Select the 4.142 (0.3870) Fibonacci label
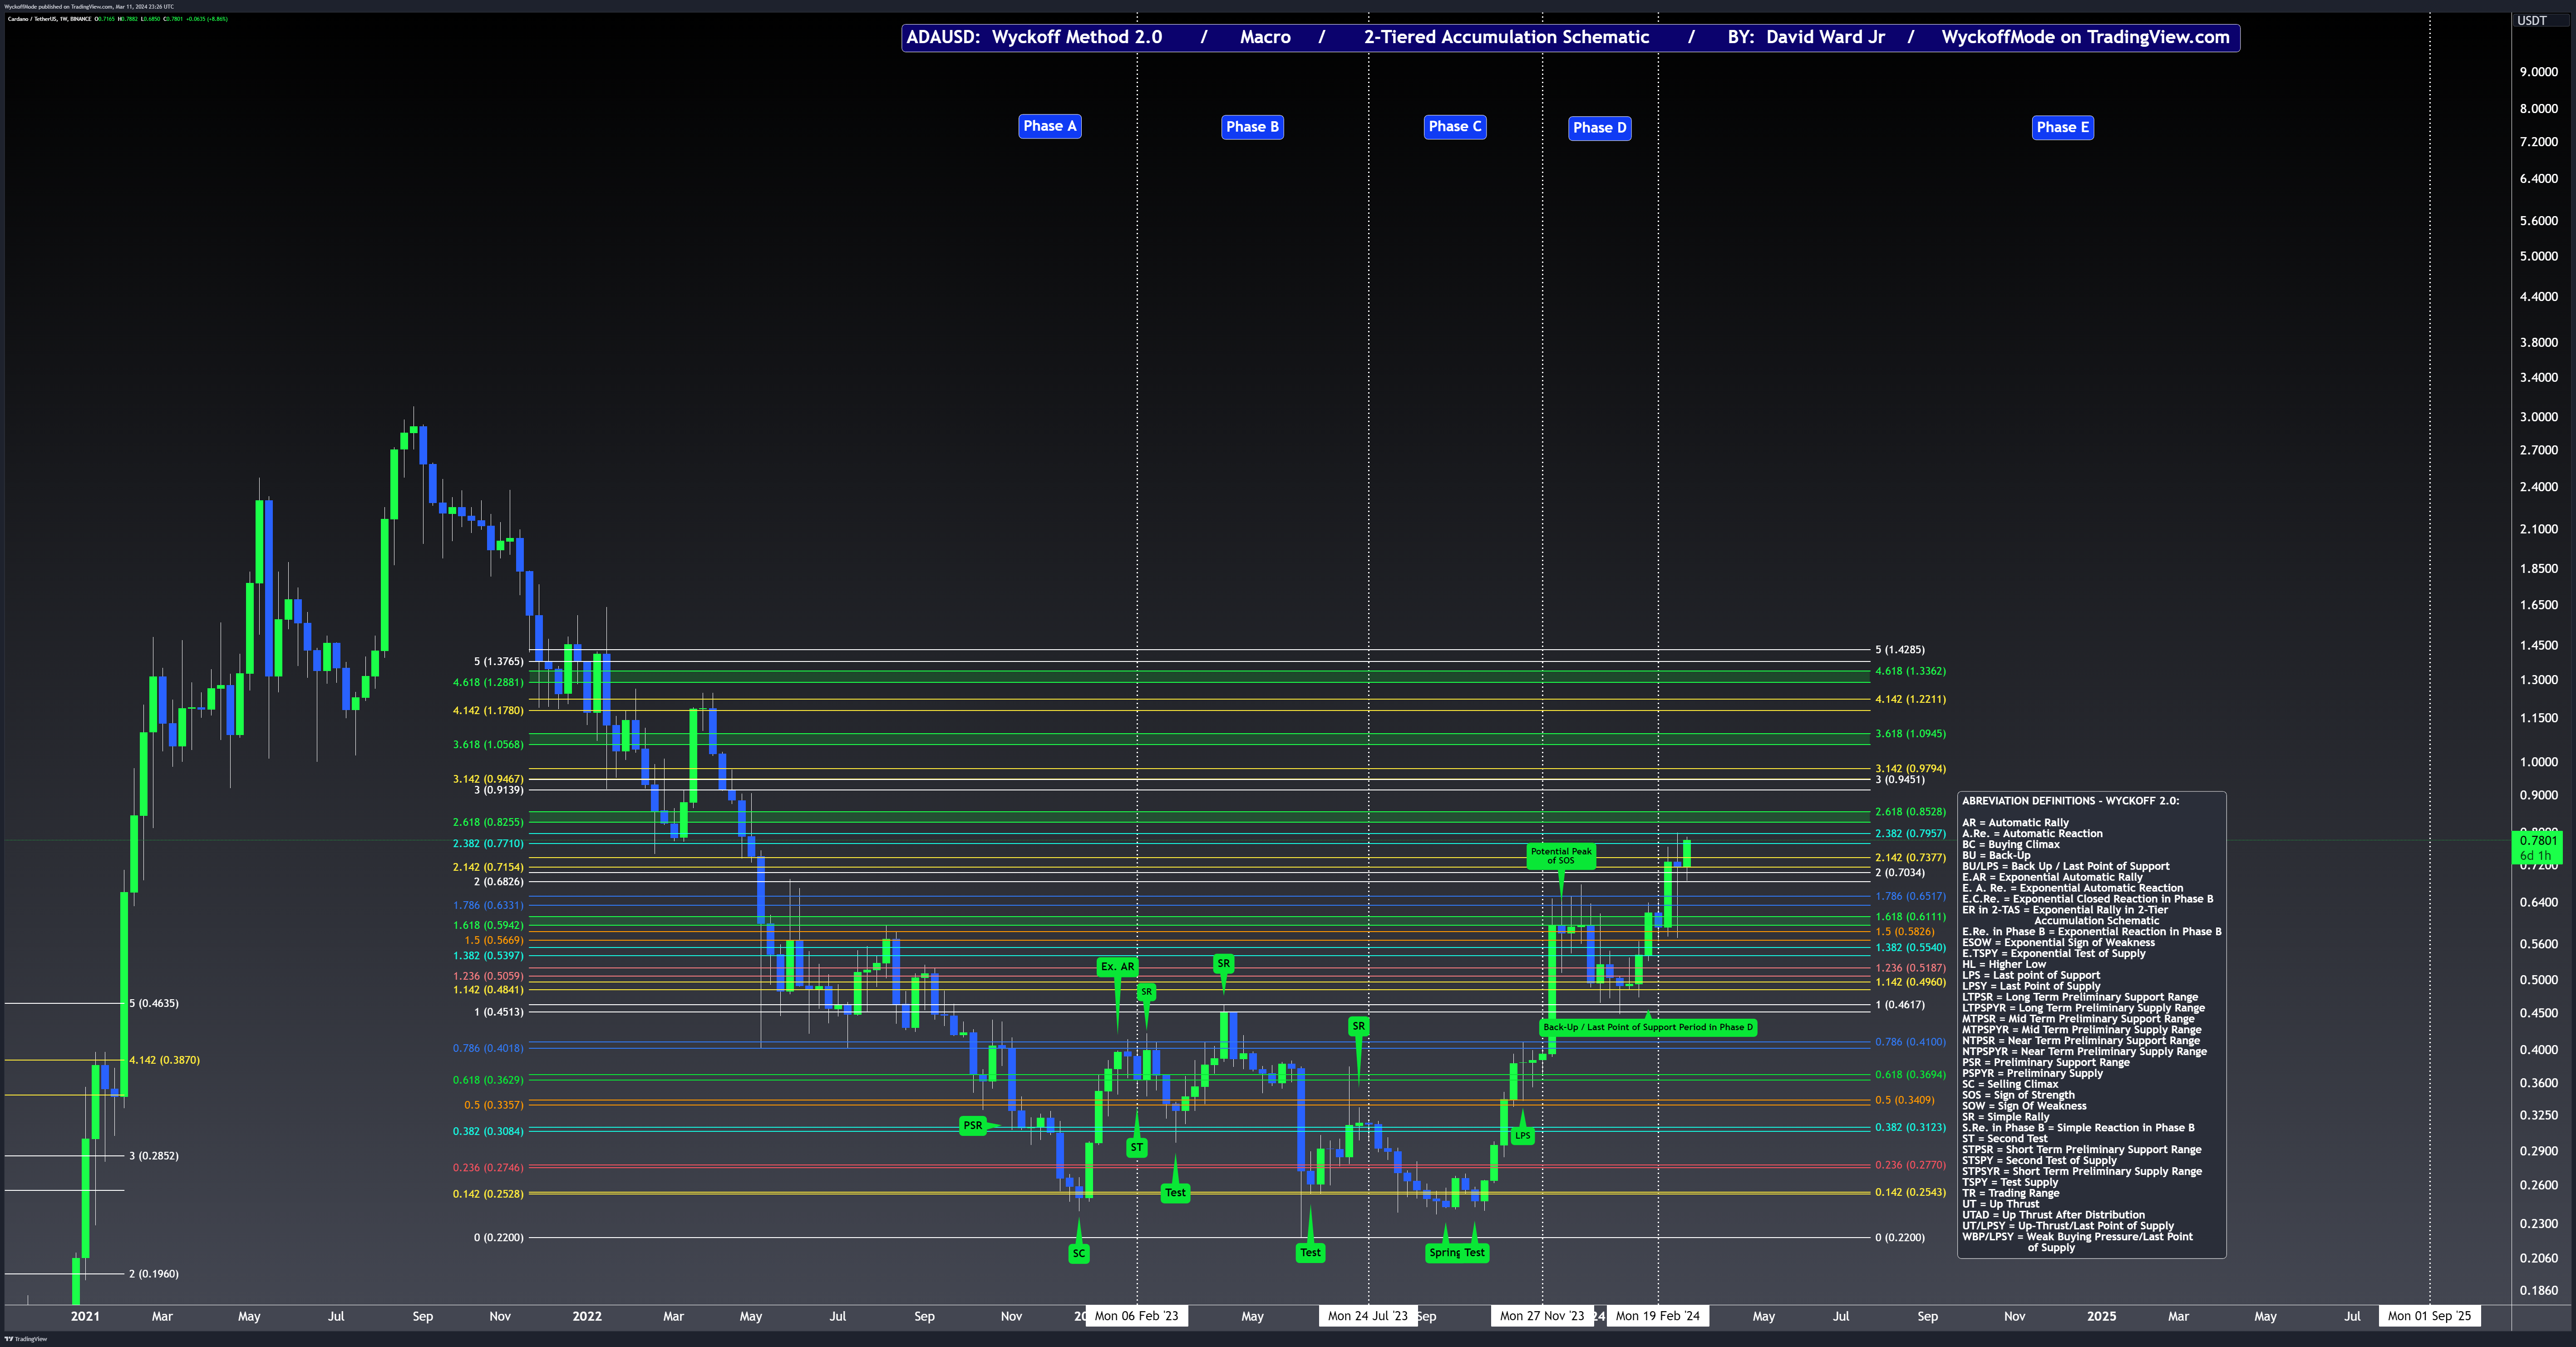 [164, 1060]
